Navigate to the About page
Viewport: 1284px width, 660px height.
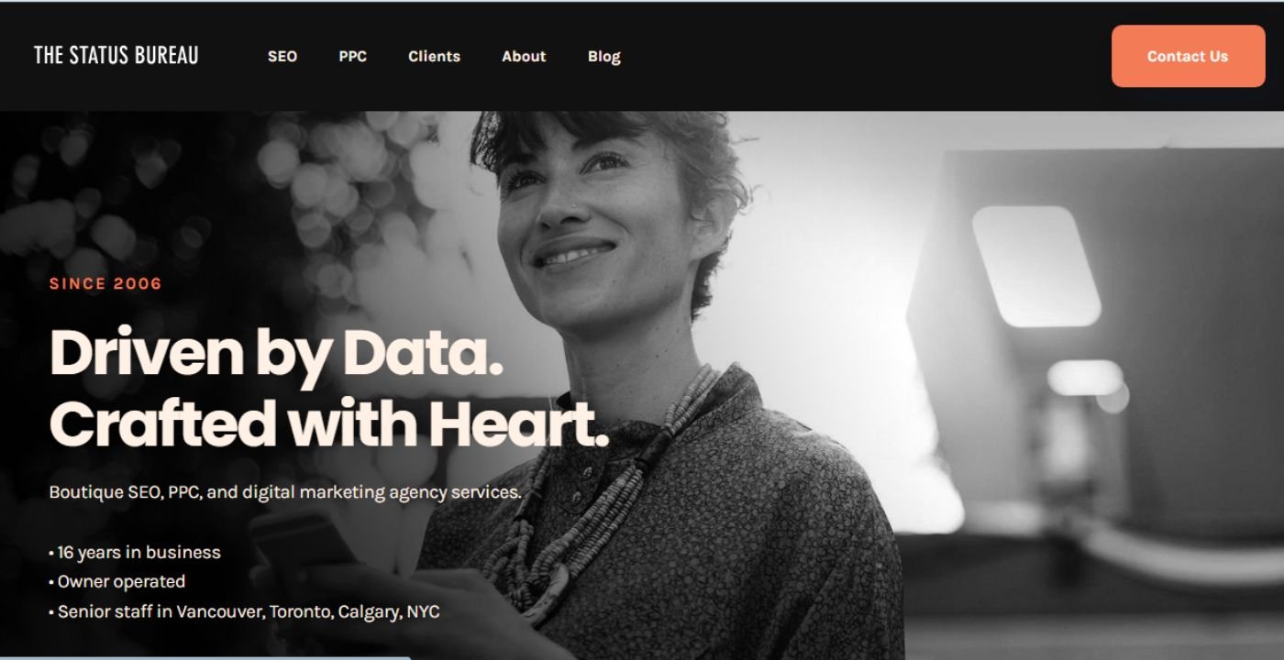tap(524, 56)
